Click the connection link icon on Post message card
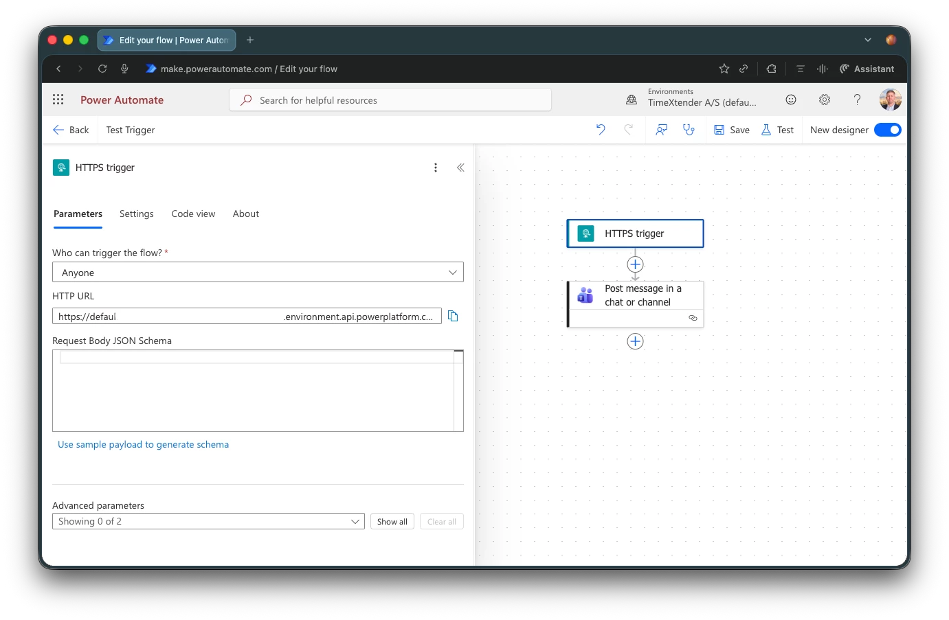This screenshot has width=949, height=620. 693,318
